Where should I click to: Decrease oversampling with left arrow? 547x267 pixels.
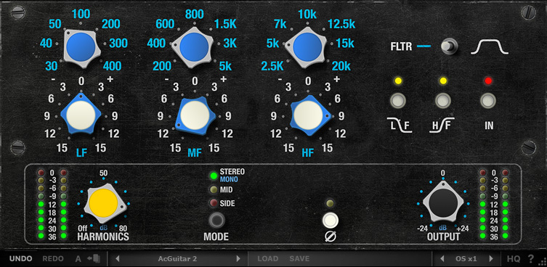click(x=442, y=258)
